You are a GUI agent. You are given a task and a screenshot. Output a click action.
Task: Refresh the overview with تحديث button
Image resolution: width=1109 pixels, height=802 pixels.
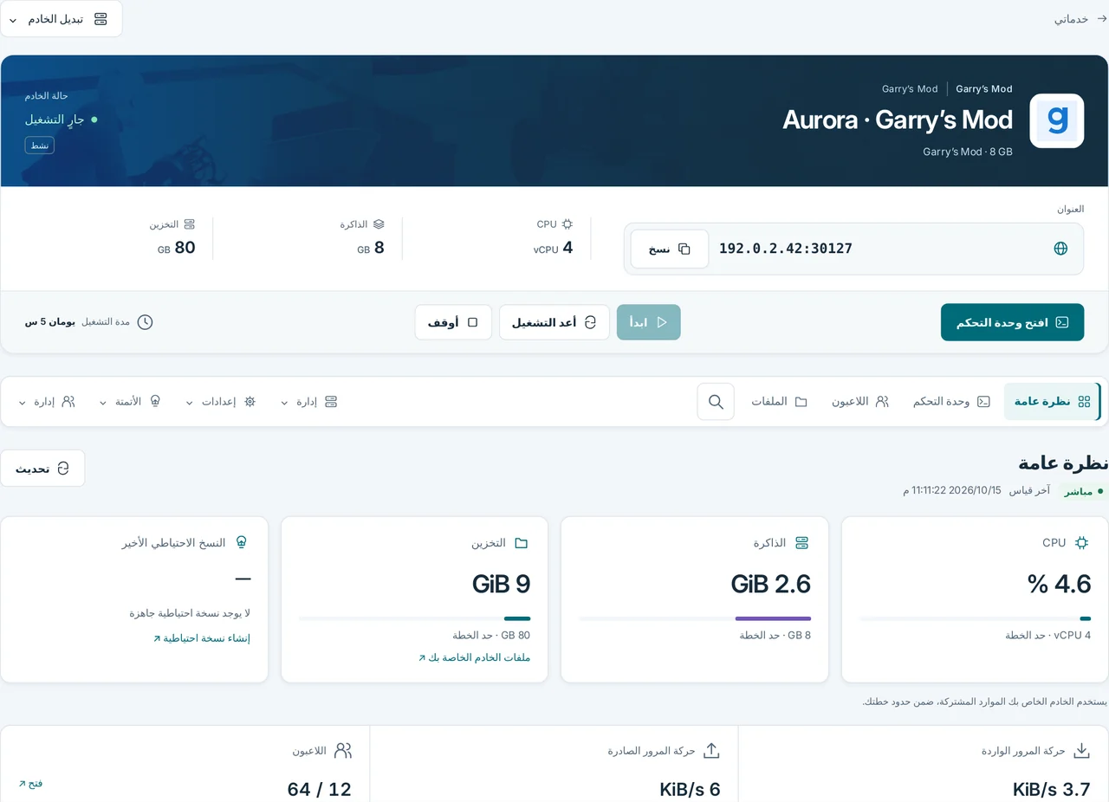tap(42, 469)
